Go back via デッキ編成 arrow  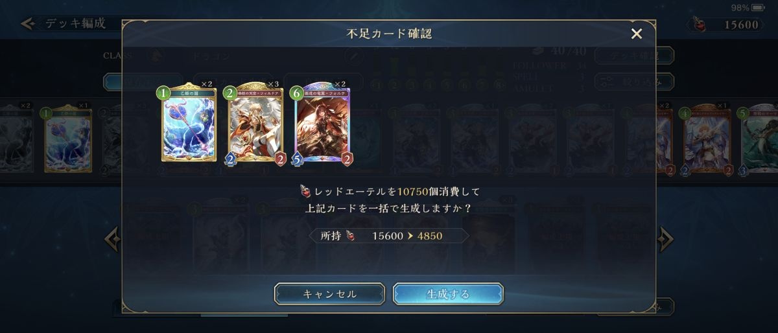tap(27, 24)
